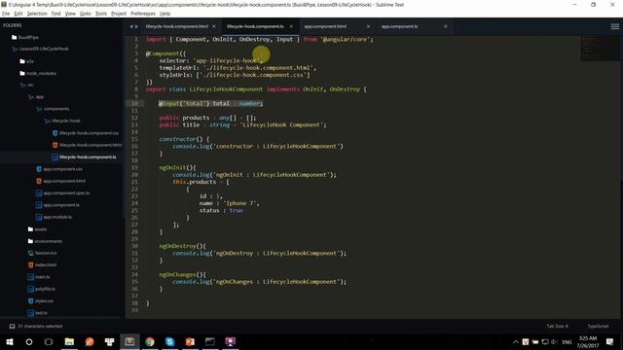Viewport: 623px width, 350px height.
Task: Switch to app.component.ts tab
Action: click(x=400, y=26)
